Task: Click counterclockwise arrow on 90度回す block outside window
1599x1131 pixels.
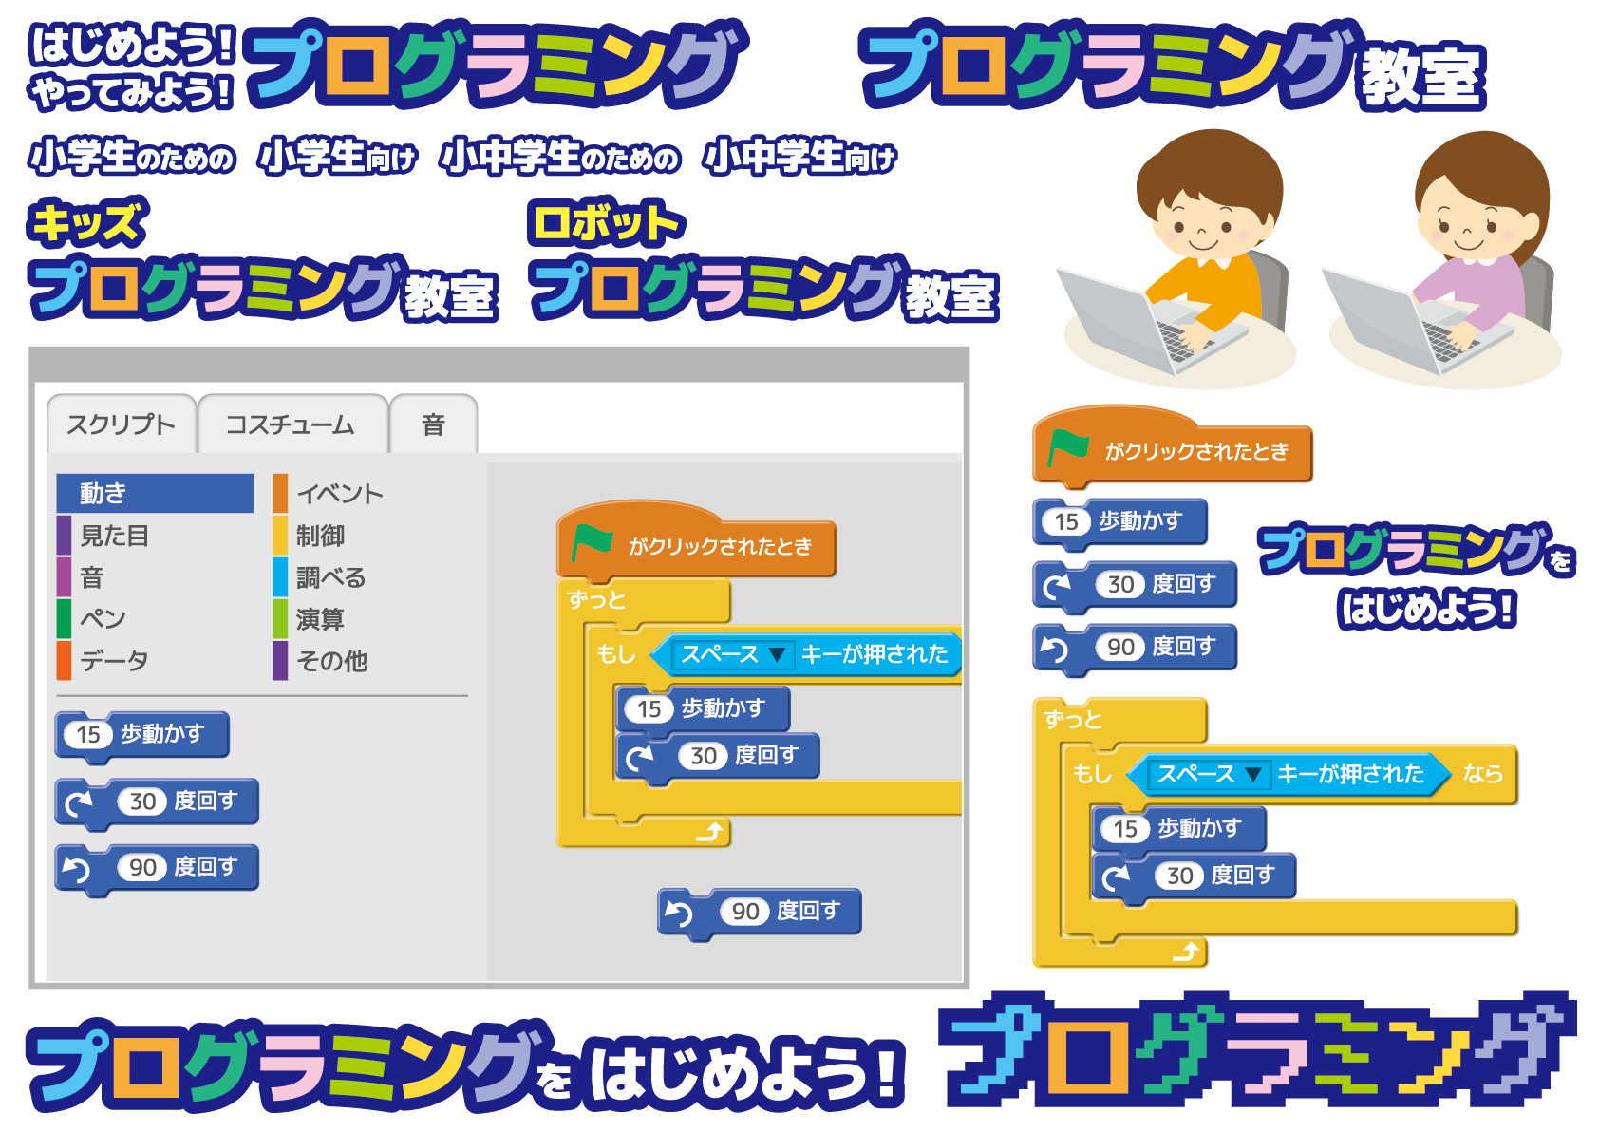Action: coord(1055,649)
